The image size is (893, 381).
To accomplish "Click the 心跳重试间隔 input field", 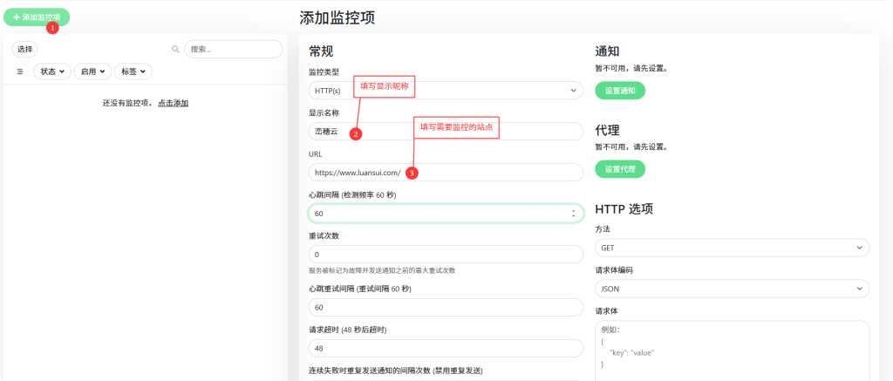I will coord(446,308).
